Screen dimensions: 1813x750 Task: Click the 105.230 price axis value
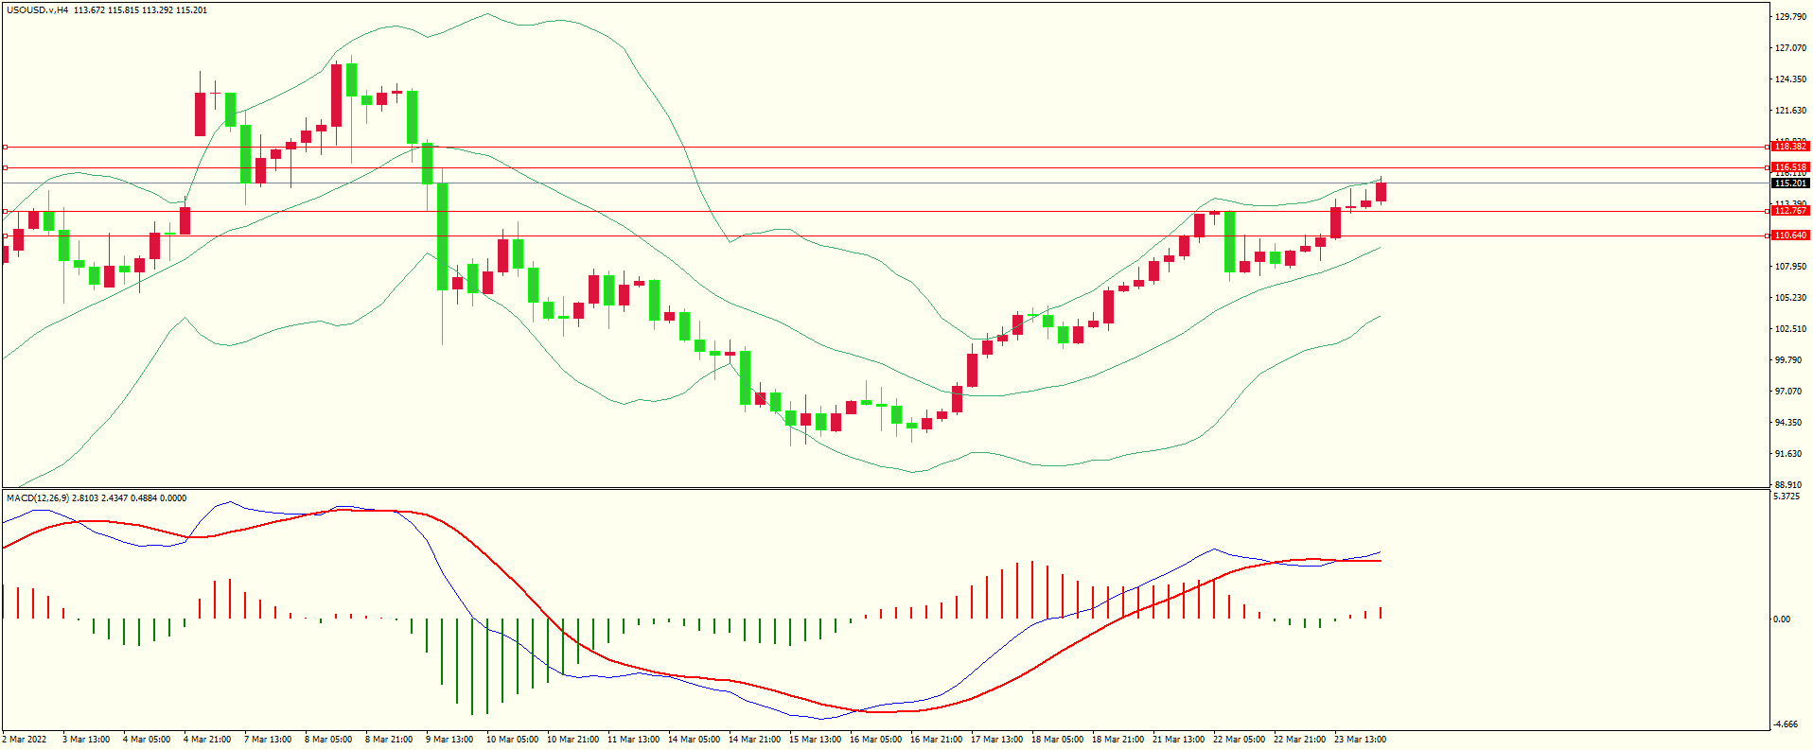pyautogui.click(x=1791, y=298)
